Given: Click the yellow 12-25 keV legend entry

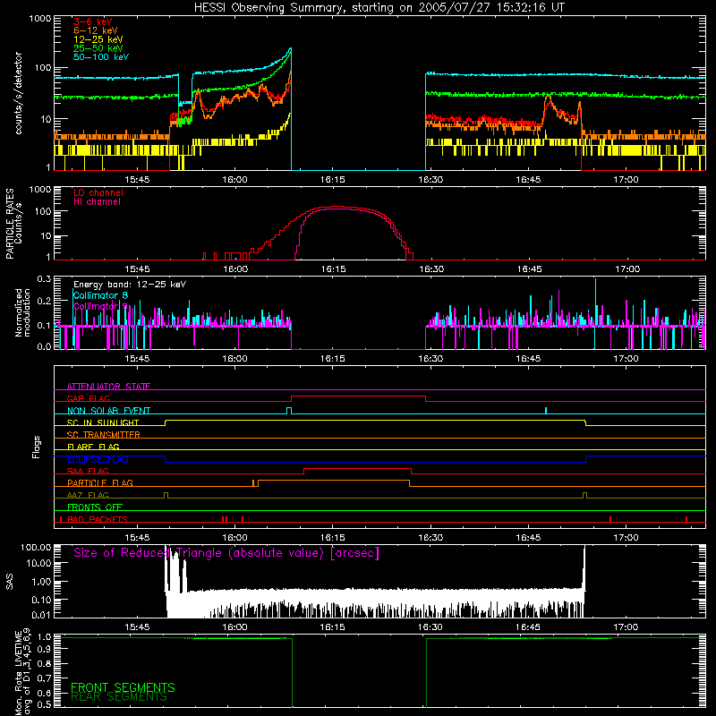Looking at the screenshot, I should pyautogui.click(x=98, y=39).
